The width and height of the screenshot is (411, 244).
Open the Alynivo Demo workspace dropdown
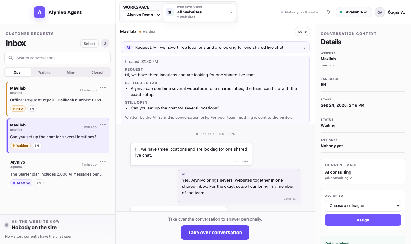pos(142,15)
